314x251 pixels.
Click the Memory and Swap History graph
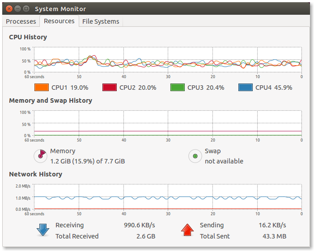click(x=168, y=123)
